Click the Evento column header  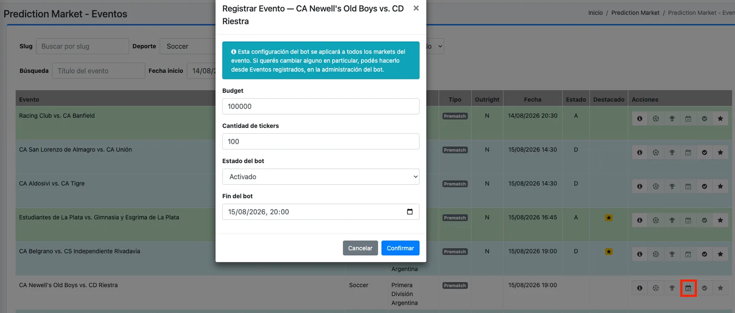(29, 100)
